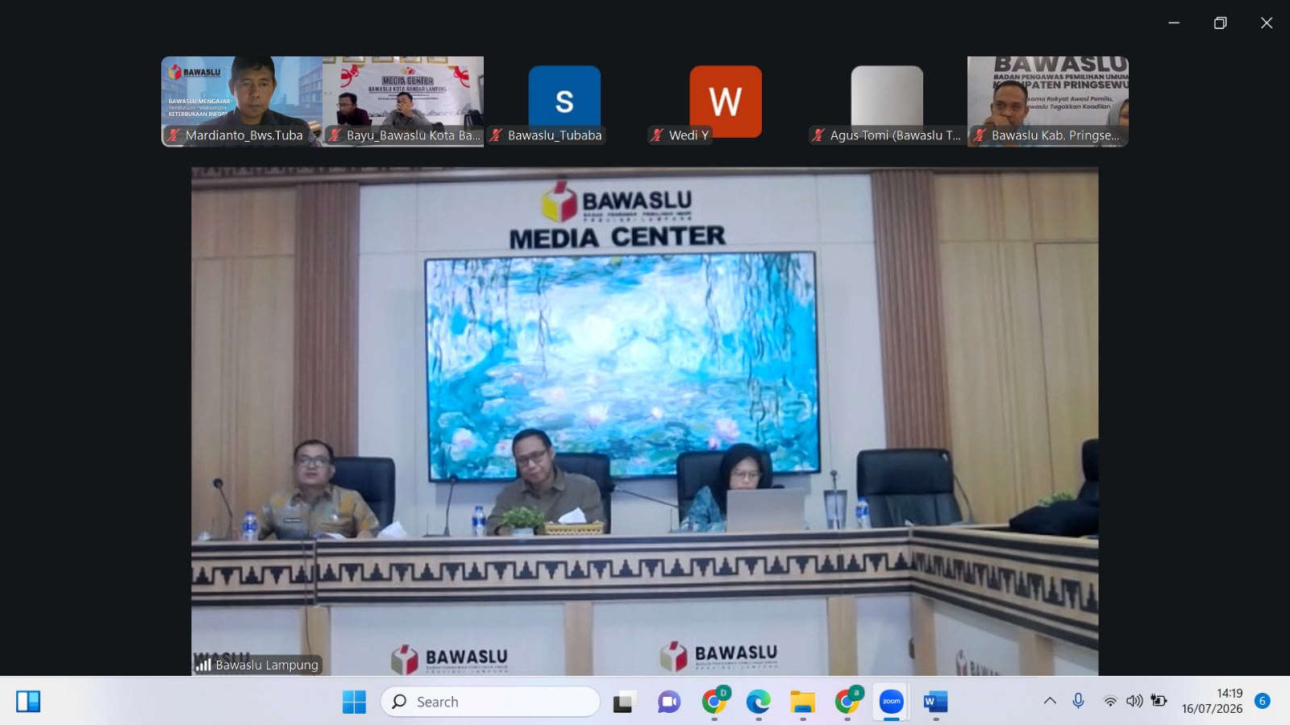Click muted mic icon beside Bawaslu Kab. Pringsewu
The width and height of the screenshot is (1290, 725).
980,135
